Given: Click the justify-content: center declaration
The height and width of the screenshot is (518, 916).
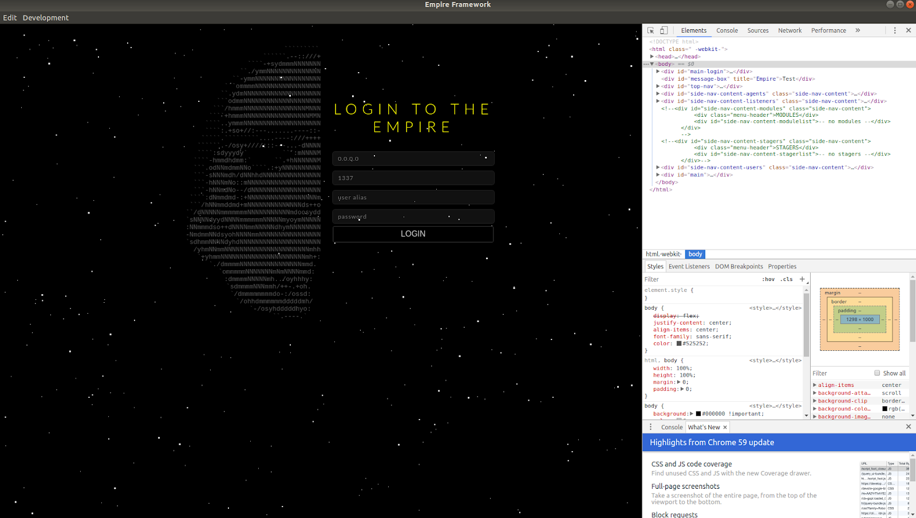Looking at the screenshot, I should coord(692,323).
